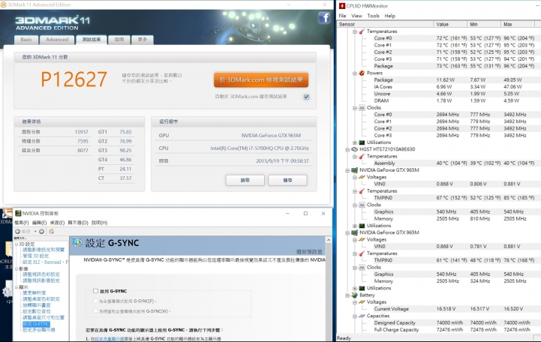This screenshot has width=541, height=342.
Task: Go forward in NVIDIA Control Panel toolbar
Action: (41, 232)
